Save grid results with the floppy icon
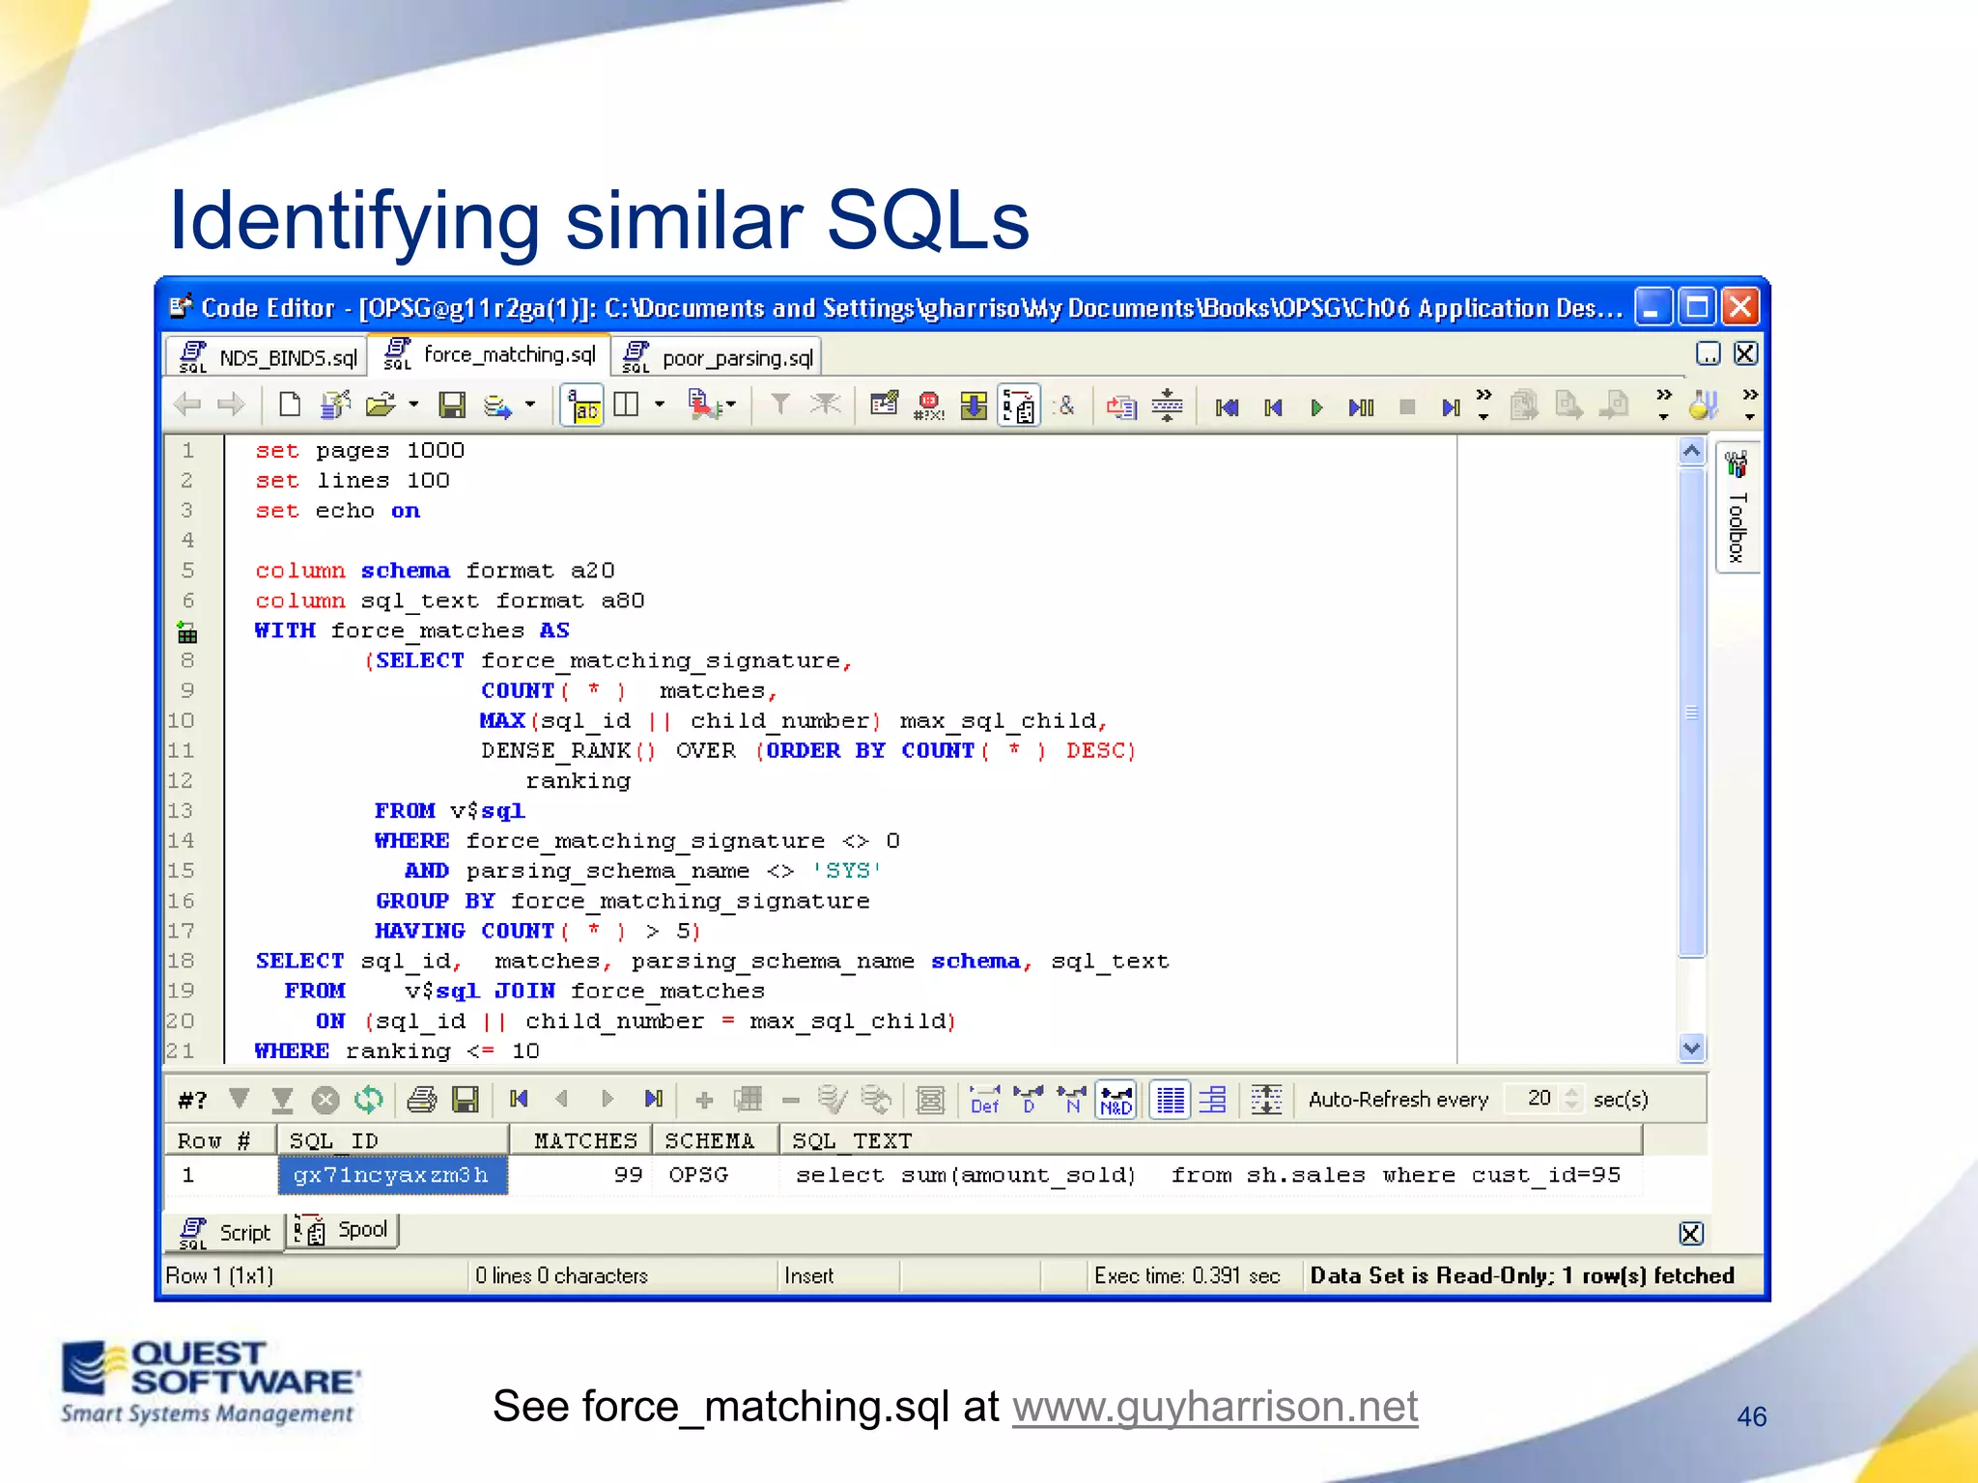The image size is (1978, 1483). click(466, 1100)
